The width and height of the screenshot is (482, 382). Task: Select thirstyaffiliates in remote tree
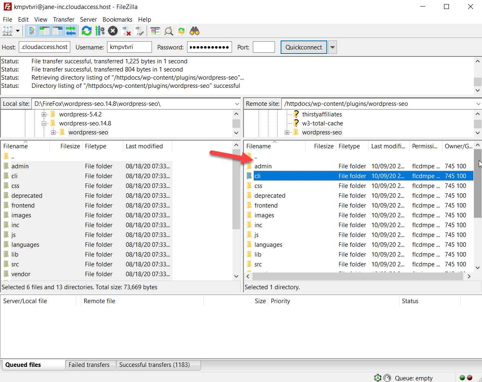[x=322, y=114]
